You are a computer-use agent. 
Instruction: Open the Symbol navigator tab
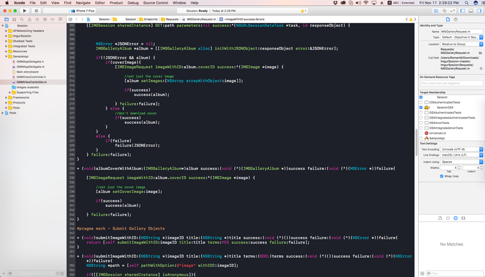14,19
